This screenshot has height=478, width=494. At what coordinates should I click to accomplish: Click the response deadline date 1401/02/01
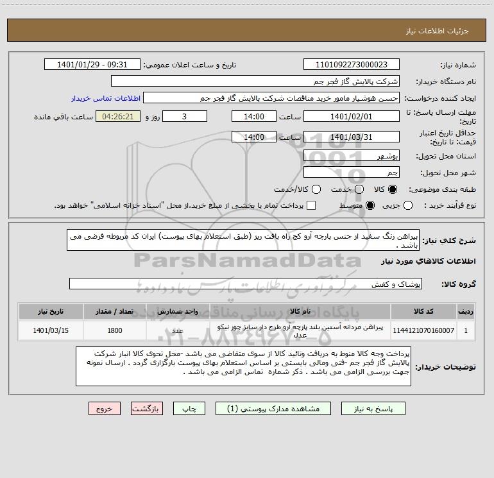[x=352, y=116]
